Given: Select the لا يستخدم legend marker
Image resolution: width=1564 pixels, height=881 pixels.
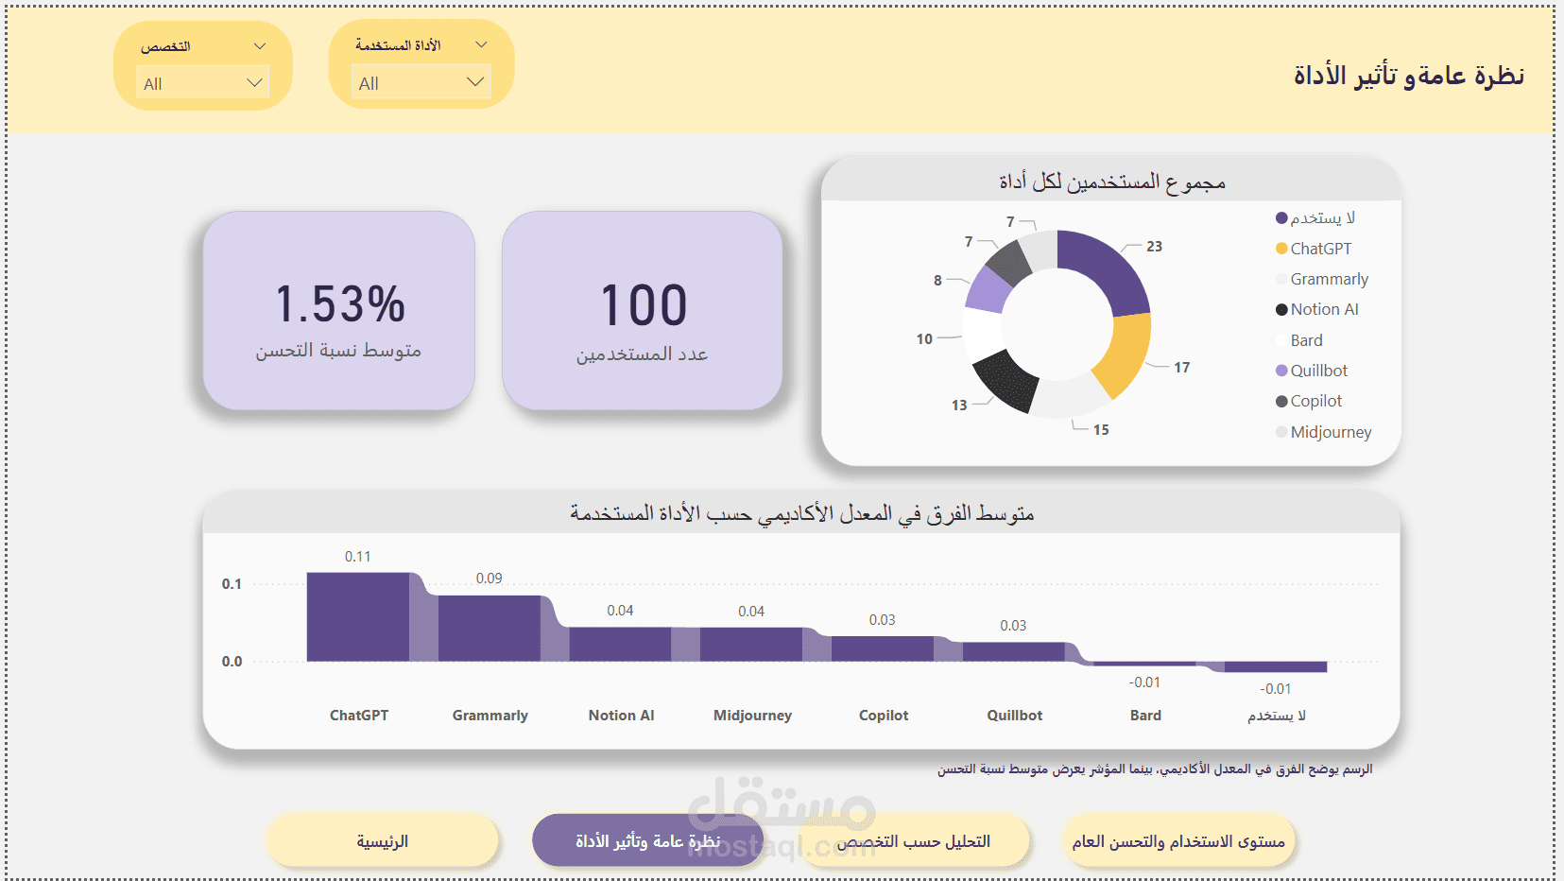Looking at the screenshot, I should (x=1281, y=218).
